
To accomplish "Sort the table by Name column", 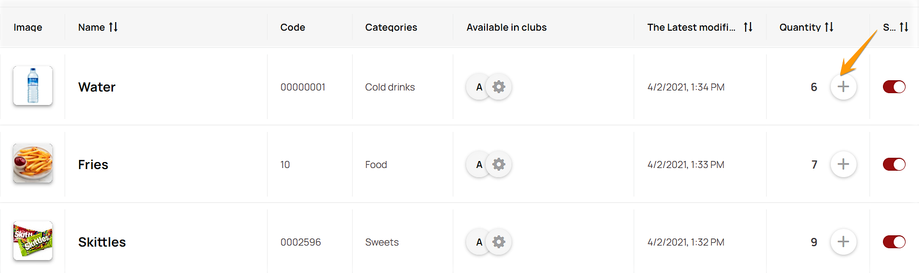I will [x=113, y=27].
